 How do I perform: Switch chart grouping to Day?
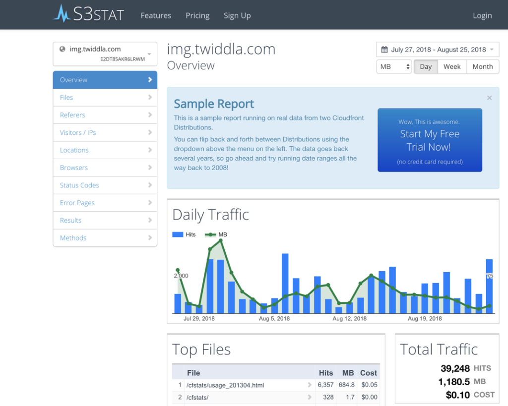click(426, 67)
